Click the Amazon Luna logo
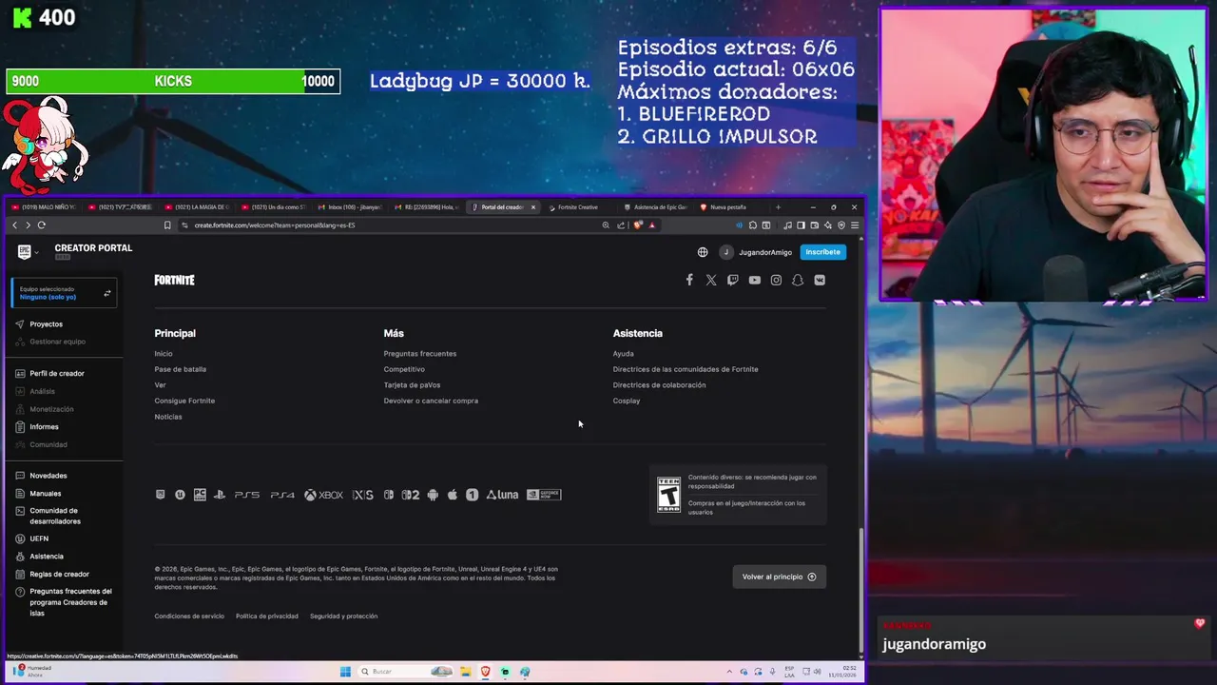This screenshot has width=1217, height=685. (502, 495)
